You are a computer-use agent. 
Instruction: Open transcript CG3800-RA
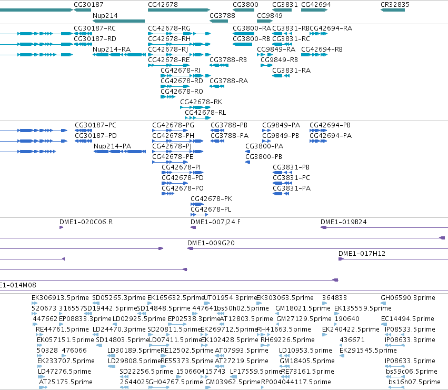pos(252,28)
